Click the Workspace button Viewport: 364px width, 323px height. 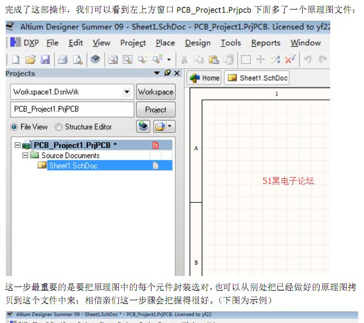[156, 92]
